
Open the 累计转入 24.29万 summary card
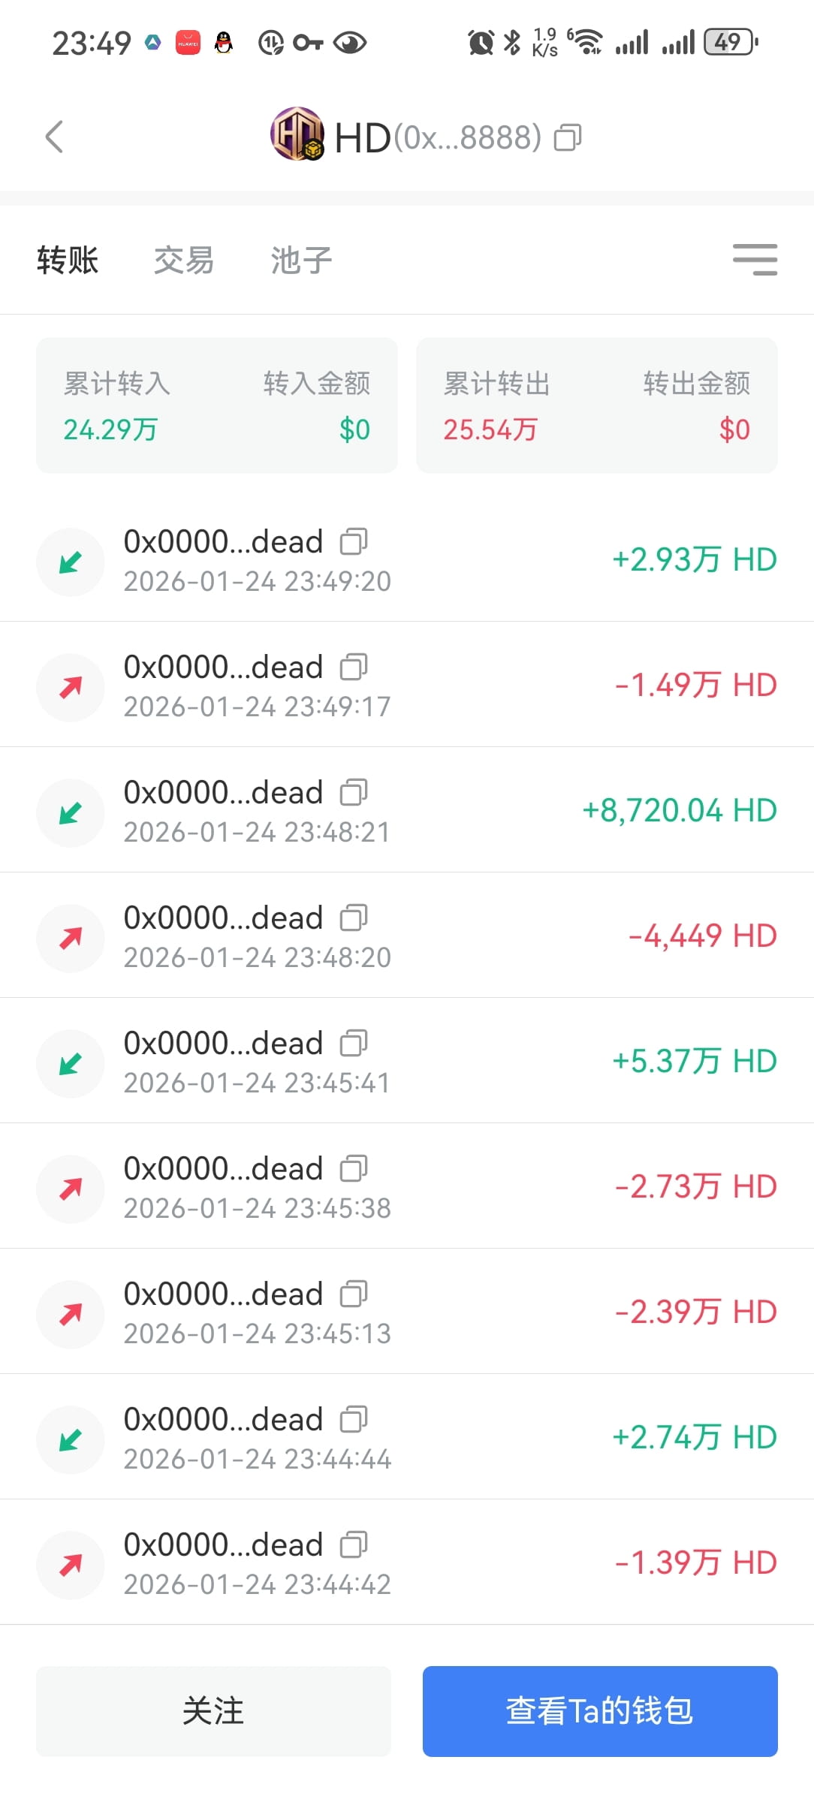pyautogui.click(x=217, y=405)
